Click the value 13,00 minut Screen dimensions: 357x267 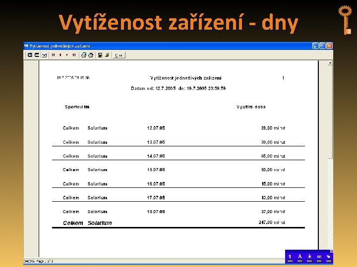coord(273,198)
